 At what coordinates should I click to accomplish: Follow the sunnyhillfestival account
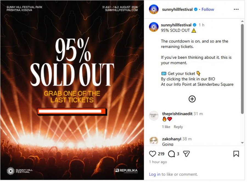[208, 9]
